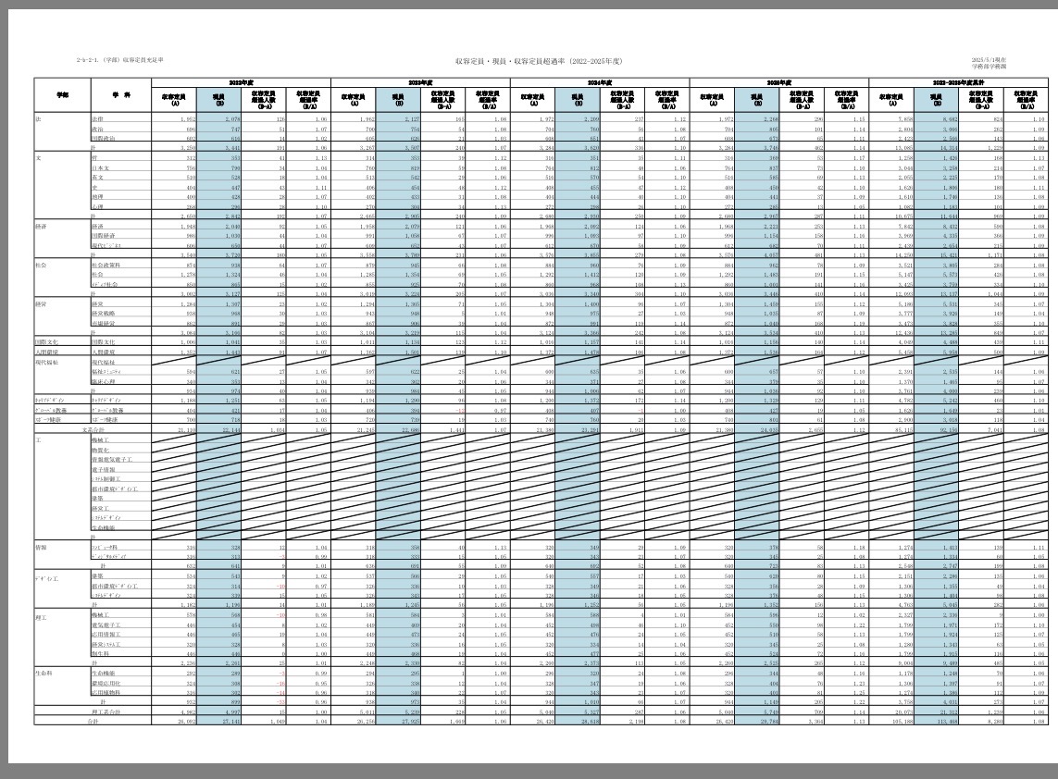This screenshot has width=1058, height=779.
Task: Select the 法律 department row label
Action: point(99,120)
